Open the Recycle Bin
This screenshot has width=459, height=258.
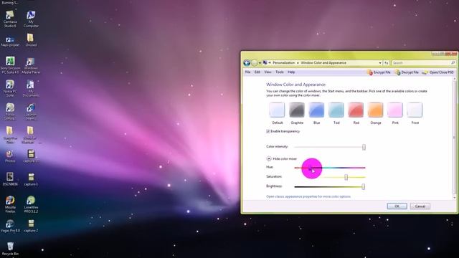[10, 249]
